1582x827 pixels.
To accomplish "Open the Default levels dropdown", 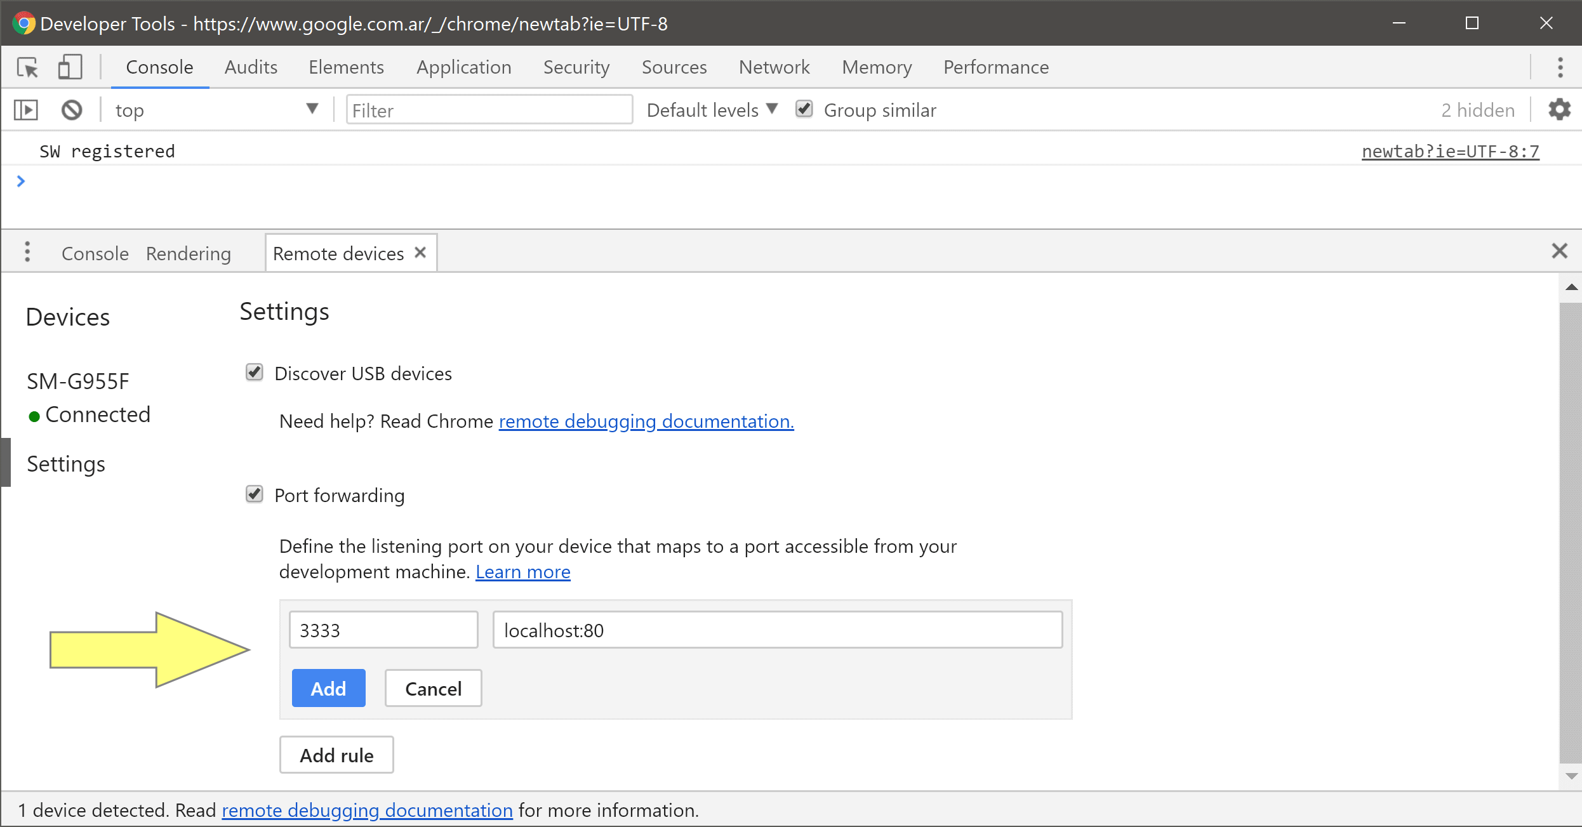I will coord(712,110).
